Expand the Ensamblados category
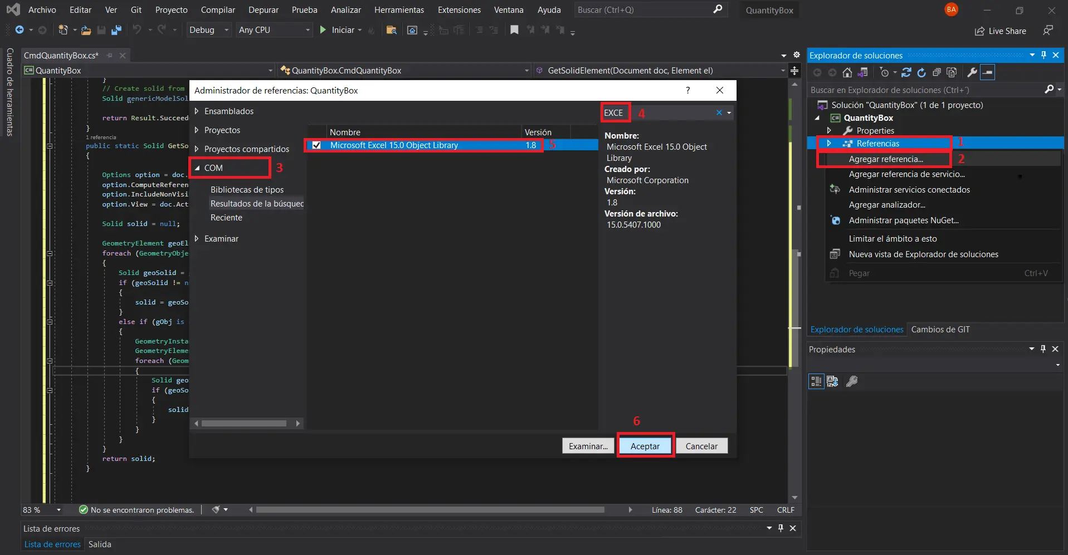This screenshot has height=555, width=1068. (x=197, y=111)
